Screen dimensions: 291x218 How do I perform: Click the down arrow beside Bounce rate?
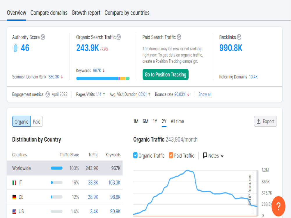[188, 94]
